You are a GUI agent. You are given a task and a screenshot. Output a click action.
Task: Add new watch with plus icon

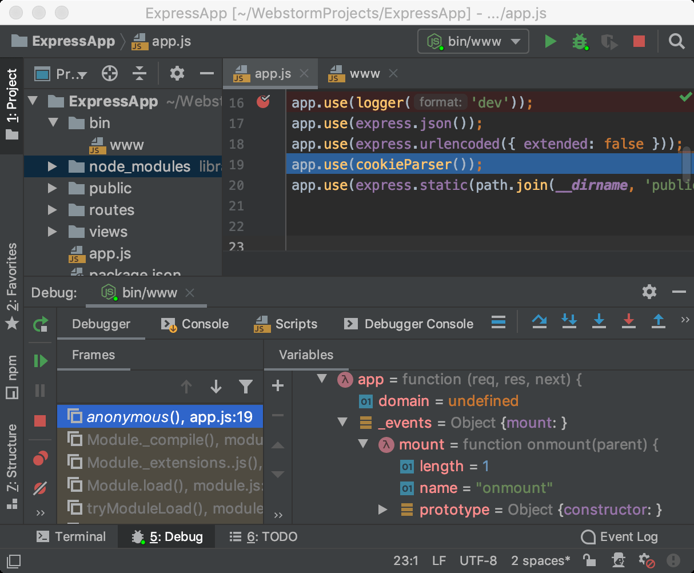[x=278, y=386]
